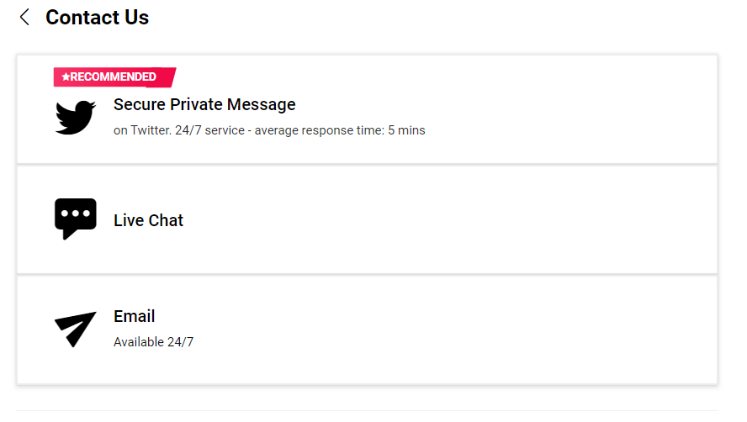Choose the Email contact heading
The width and height of the screenshot is (747, 422).
click(134, 316)
